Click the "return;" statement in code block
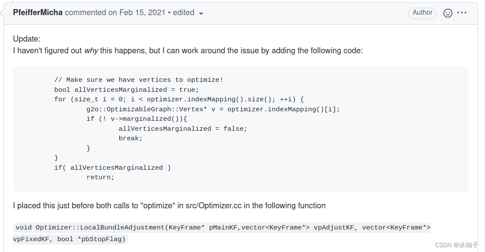This screenshot has height=252, width=485. click(x=100, y=177)
